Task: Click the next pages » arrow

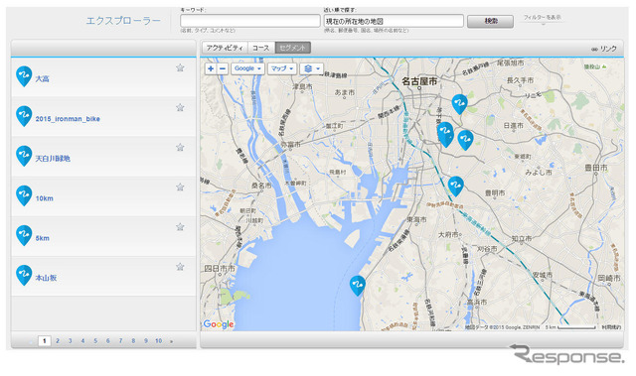Action: (172, 341)
